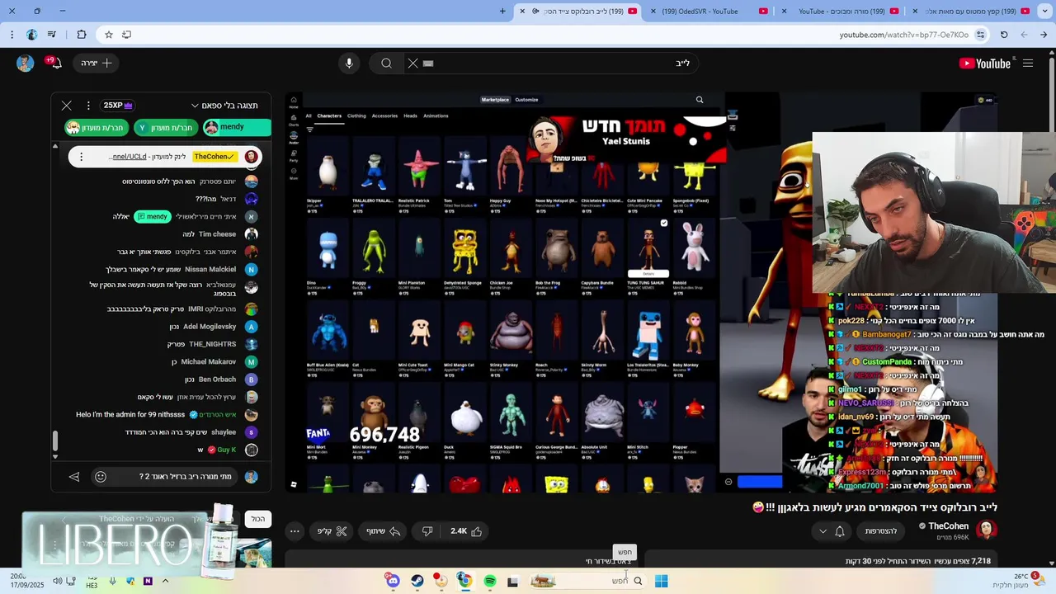
Task: Open Windows Start menu
Action: 661,581
